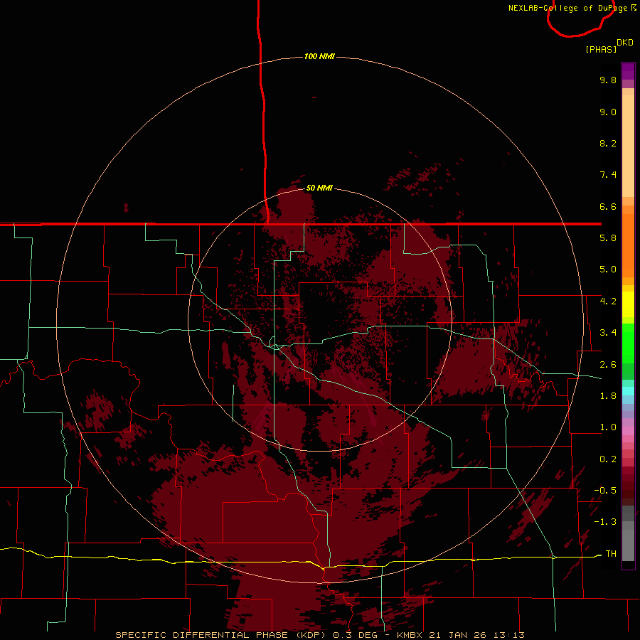Click the DKD legend title
Screen dimensions: 640x640
coord(624,42)
